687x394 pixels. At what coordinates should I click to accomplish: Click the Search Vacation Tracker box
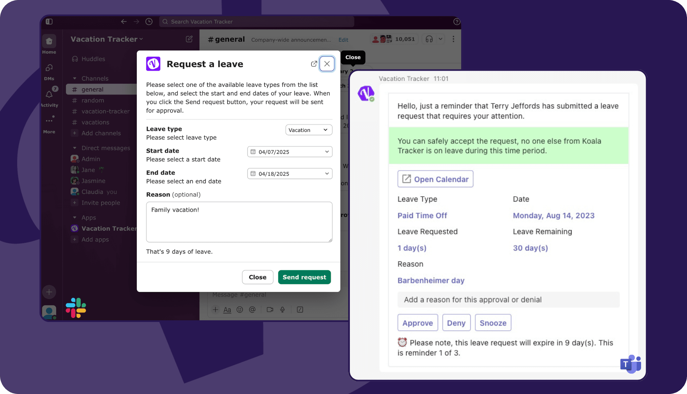point(257,21)
